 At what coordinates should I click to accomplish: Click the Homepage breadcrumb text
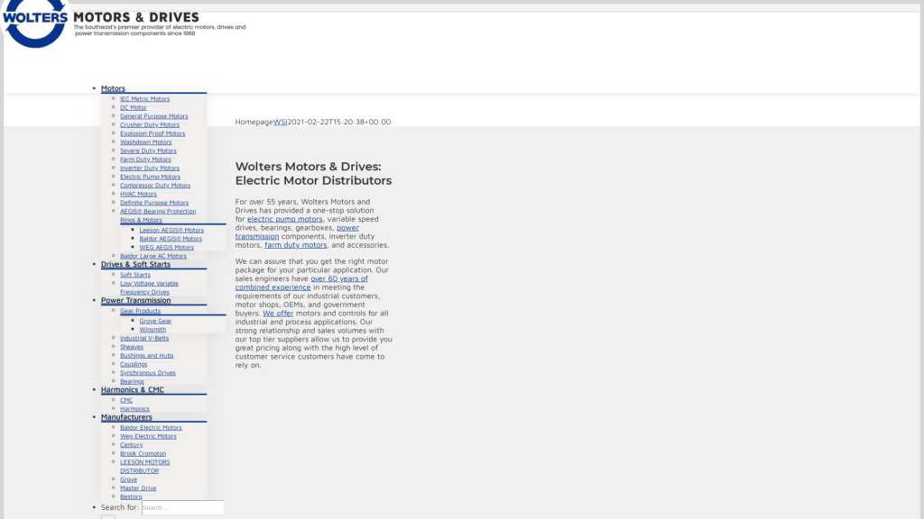(x=254, y=122)
